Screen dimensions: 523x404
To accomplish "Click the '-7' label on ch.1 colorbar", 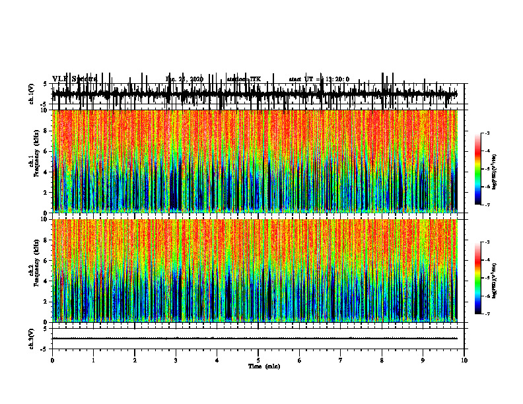I will pos(487,205).
